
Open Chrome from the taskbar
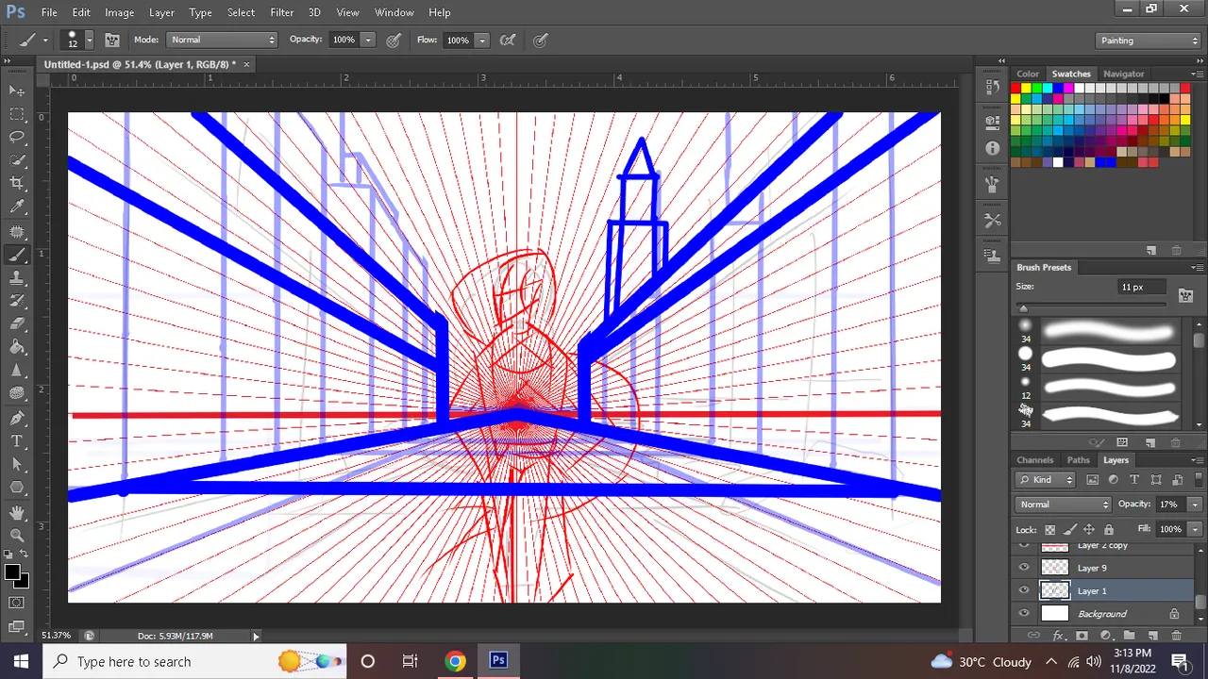455,661
